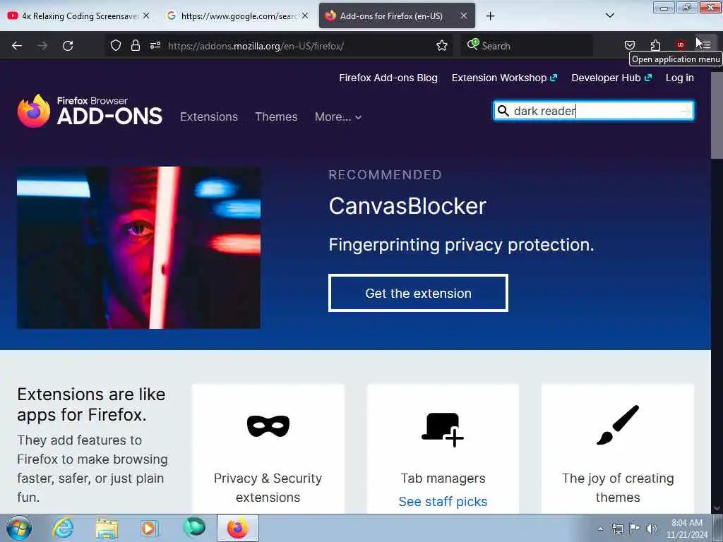
Task: Show hidden system tray icons
Action: pos(600,529)
